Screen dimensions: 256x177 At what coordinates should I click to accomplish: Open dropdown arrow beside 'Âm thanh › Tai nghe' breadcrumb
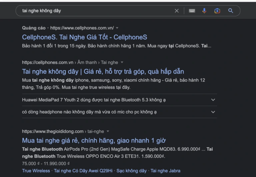pos(122,62)
